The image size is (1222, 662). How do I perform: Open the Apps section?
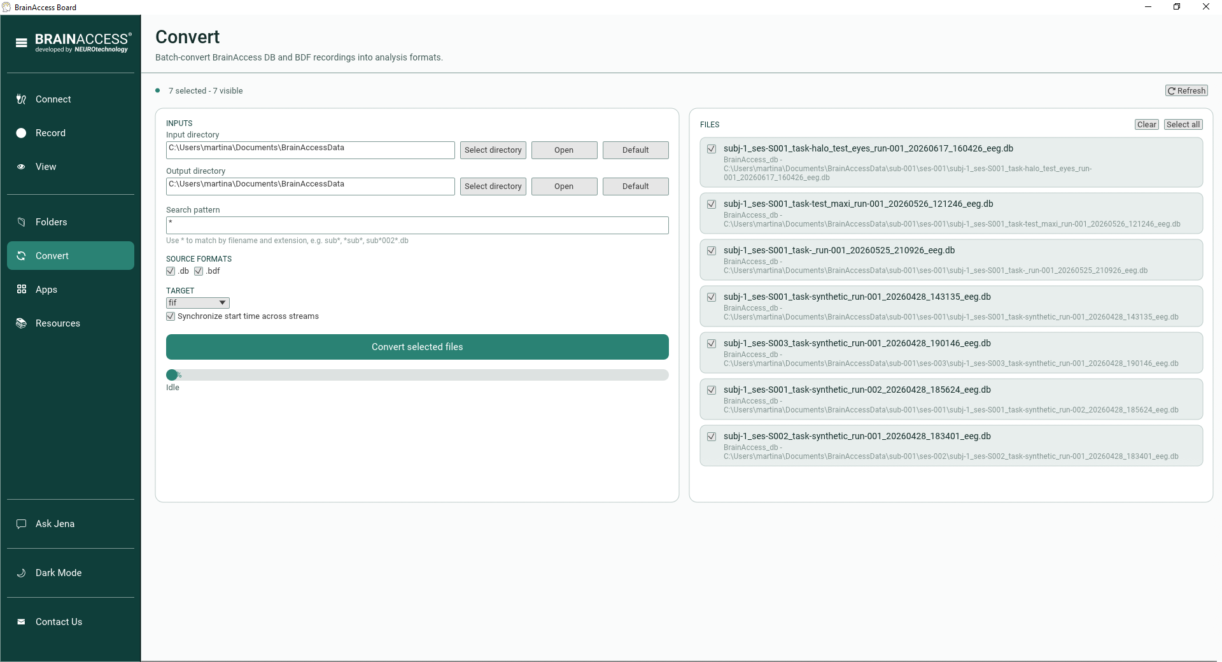(x=71, y=290)
